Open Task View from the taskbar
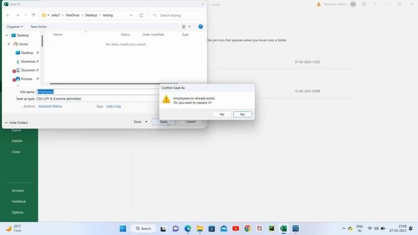Image resolution: width=418 pixels, height=235 pixels. 163,228
